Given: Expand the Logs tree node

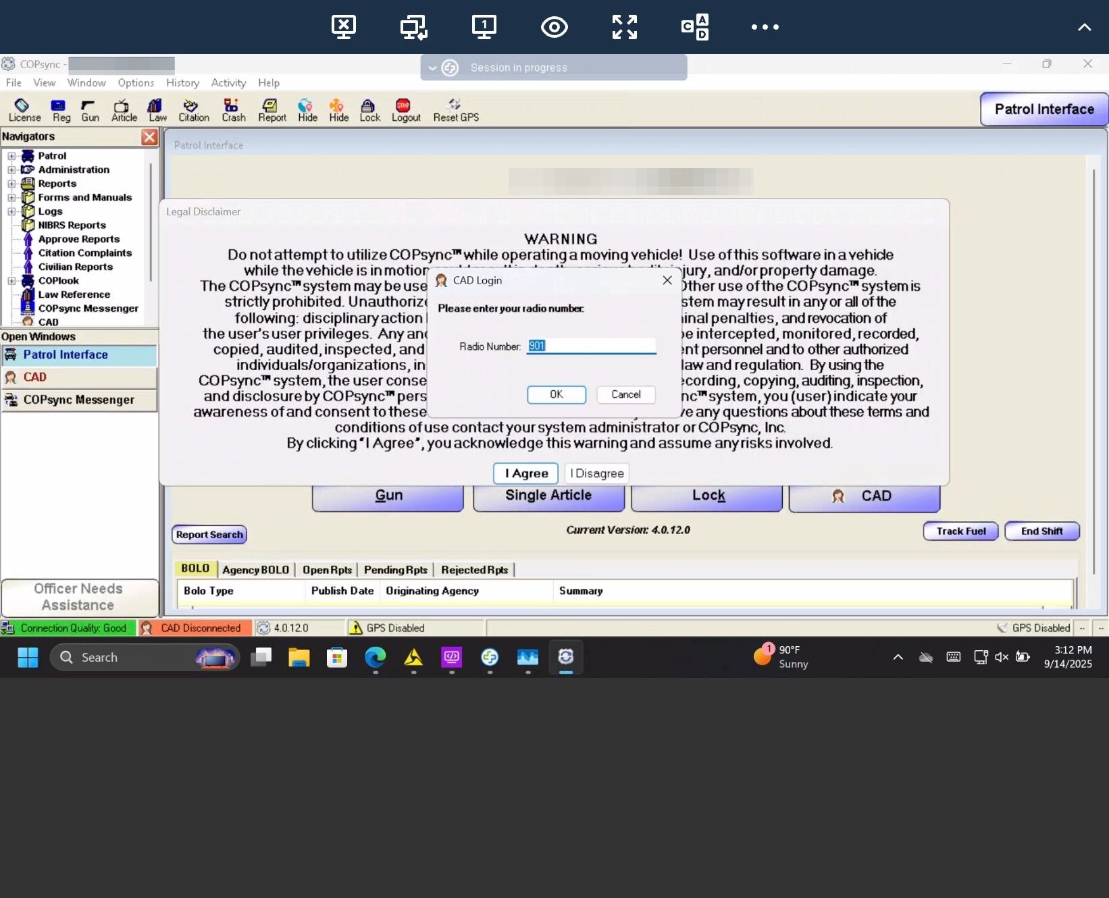Looking at the screenshot, I should click(11, 211).
